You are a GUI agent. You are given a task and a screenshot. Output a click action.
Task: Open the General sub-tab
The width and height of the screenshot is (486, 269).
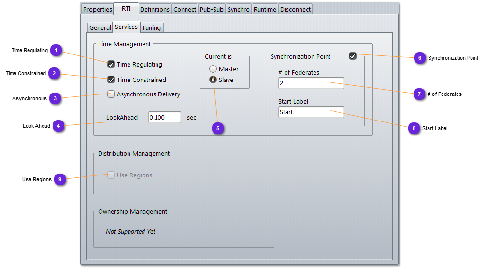coord(100,27)
